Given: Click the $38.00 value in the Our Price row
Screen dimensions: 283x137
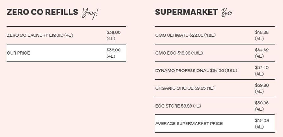Looking at the screenshot, I should (114, 50).
